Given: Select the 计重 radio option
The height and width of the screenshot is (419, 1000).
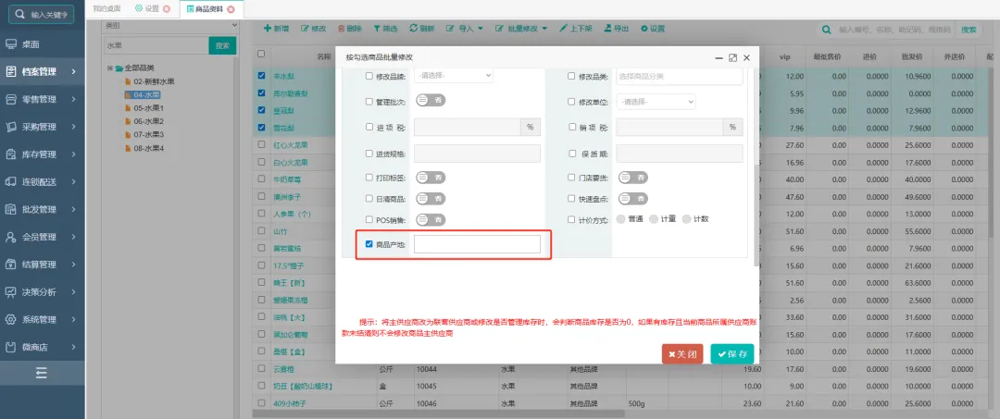Looking at the screenshot, I should [x=654, y=219].
